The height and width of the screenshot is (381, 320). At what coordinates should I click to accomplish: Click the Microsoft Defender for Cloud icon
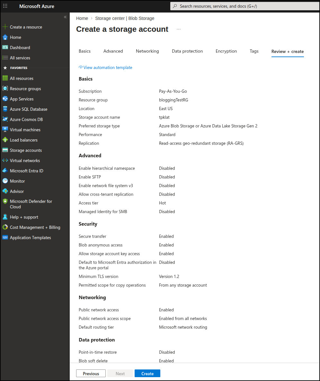[5, 201]
